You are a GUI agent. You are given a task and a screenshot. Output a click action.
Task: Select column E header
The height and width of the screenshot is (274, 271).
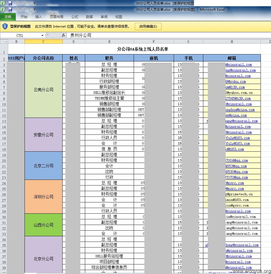click(x=109, y=42)
